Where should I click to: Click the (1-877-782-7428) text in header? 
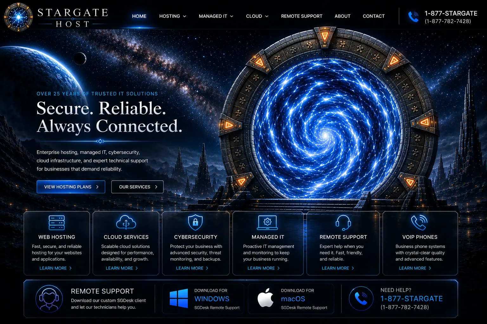(448, 21)
